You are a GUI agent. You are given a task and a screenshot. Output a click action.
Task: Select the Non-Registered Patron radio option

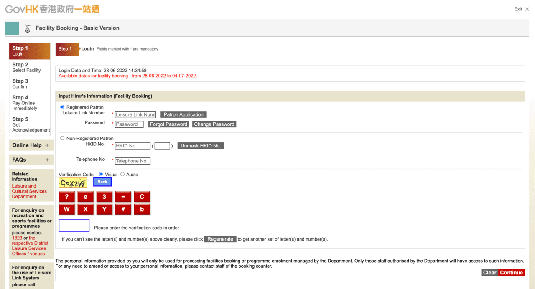pyautogui.click(x=62, y=138)
